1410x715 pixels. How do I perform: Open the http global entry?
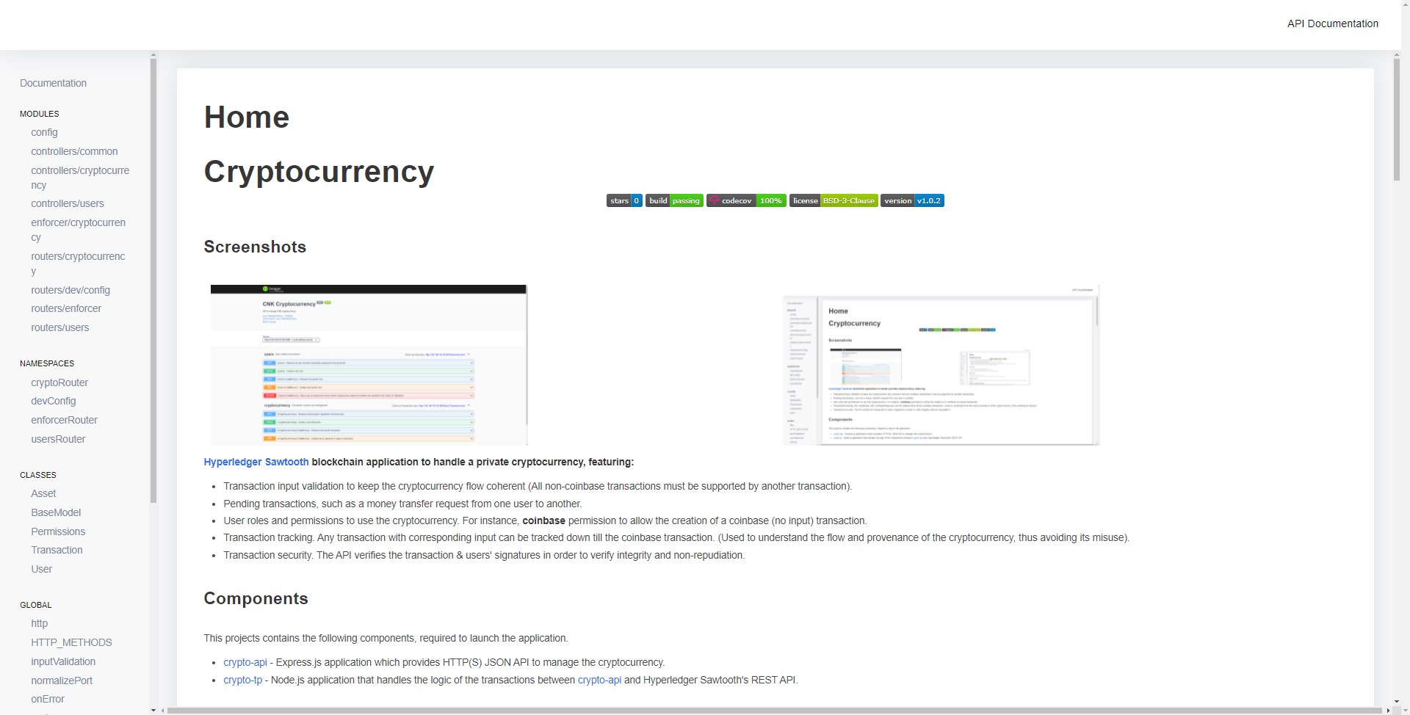click(x=40, y=623)
